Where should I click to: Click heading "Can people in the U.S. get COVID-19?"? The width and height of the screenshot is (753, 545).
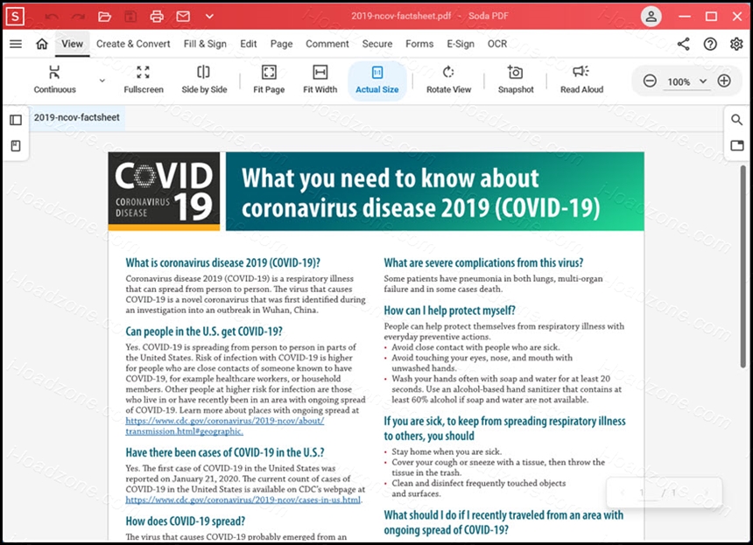click(204, 332)
